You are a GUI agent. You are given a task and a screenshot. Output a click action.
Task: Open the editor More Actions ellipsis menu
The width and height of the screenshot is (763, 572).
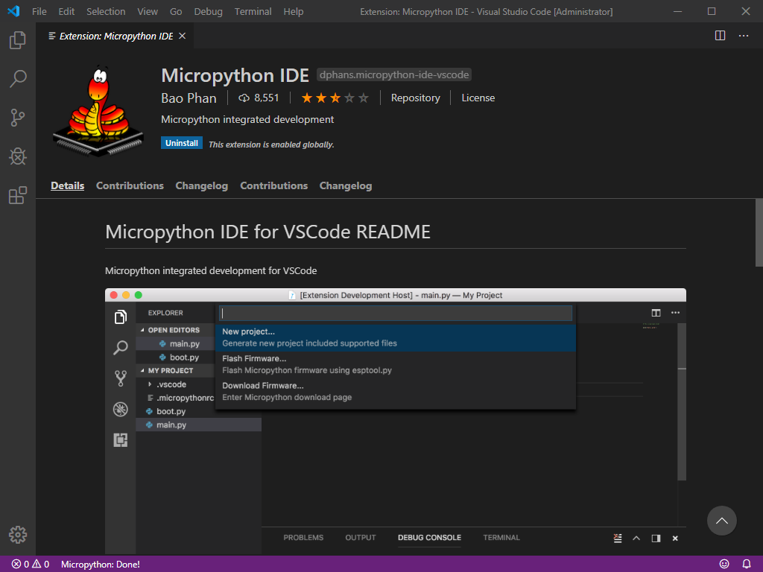(x=743, y=35)
